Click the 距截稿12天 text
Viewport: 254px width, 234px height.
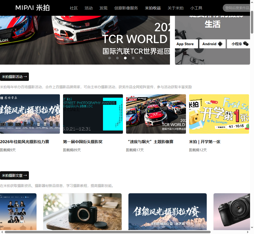(198, 150)
